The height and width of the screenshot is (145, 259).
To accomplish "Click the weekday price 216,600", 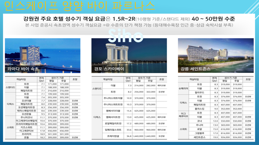I will 52,91.
